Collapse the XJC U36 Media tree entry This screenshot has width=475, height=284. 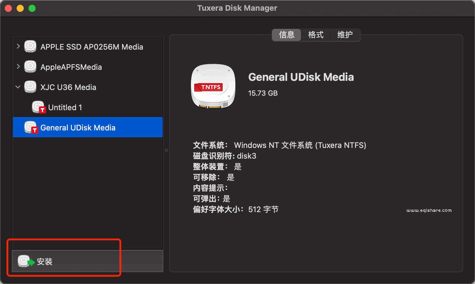(18, 87)
